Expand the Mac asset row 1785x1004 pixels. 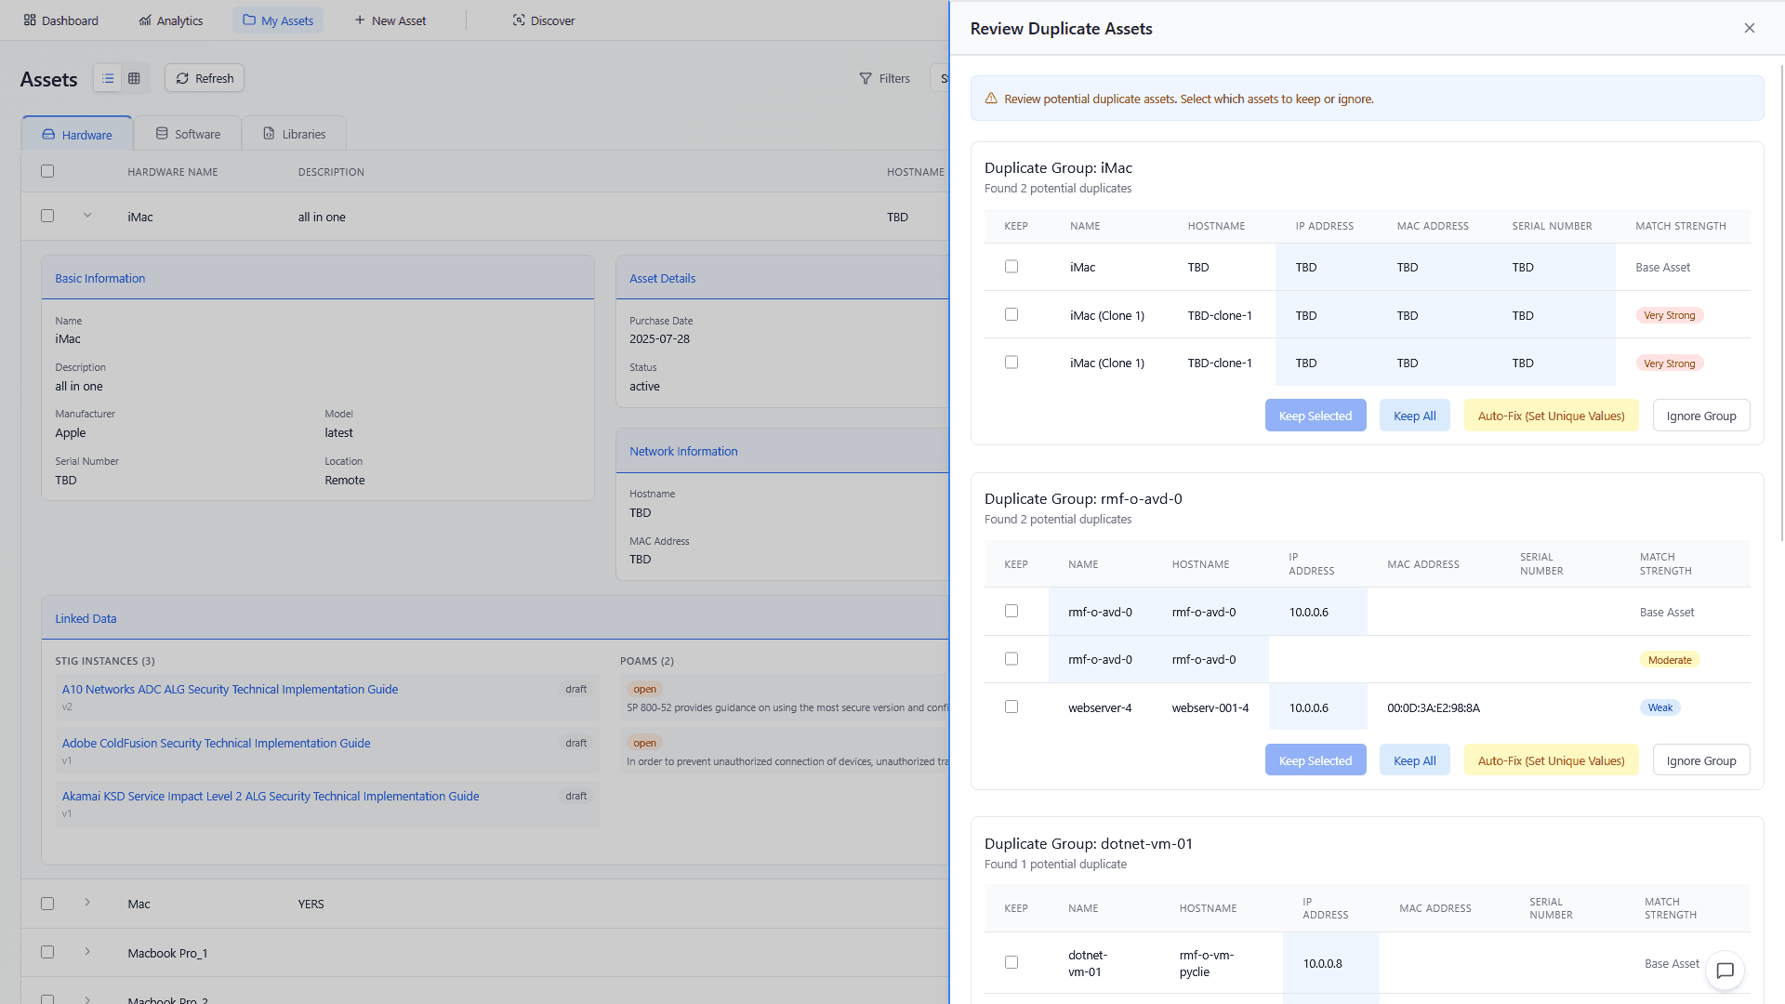(x=86, y=903)
